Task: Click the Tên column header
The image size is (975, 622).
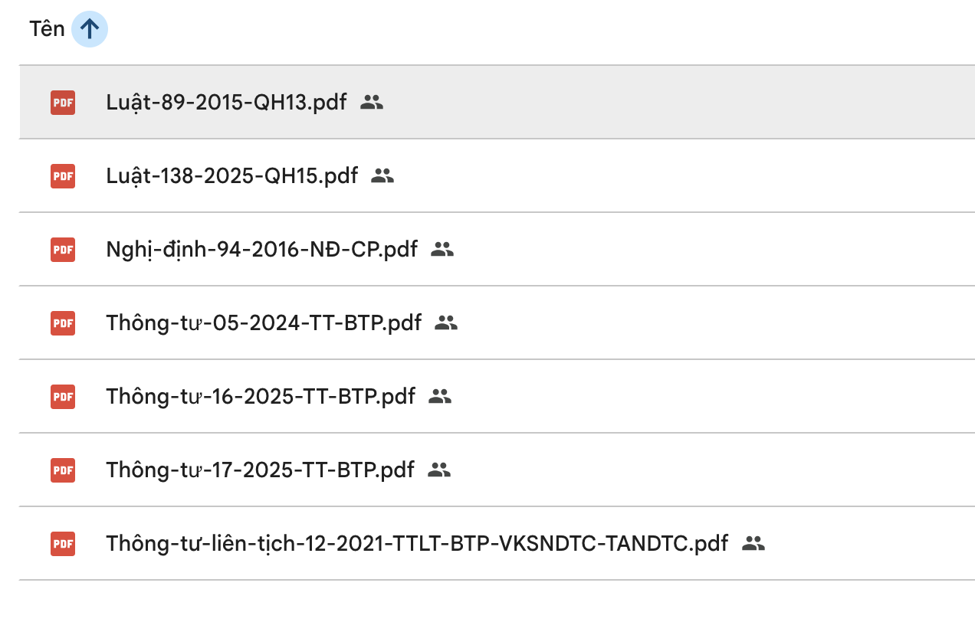Action: (x=47, y=30)
